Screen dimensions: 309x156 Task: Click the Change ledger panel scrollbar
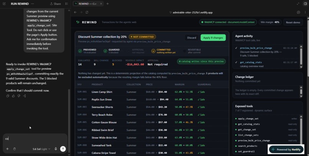[x=301, y=92]
